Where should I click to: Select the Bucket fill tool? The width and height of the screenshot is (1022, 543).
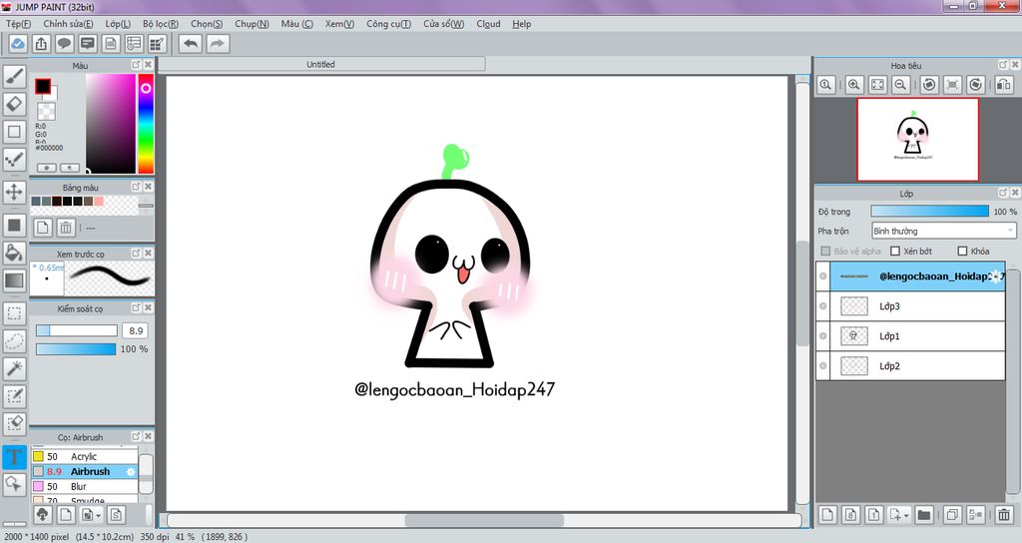click(x=14, y=253)
